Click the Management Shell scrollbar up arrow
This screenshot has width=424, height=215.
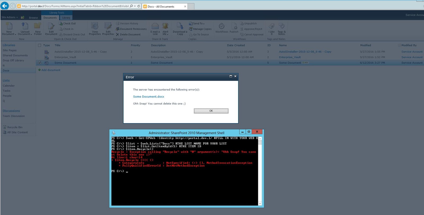(260, 139)
